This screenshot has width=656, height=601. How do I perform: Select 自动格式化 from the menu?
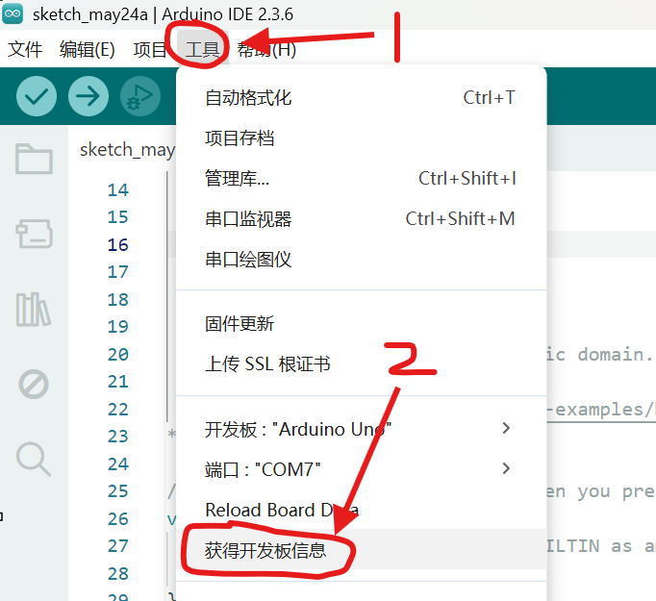coord(362,98)
